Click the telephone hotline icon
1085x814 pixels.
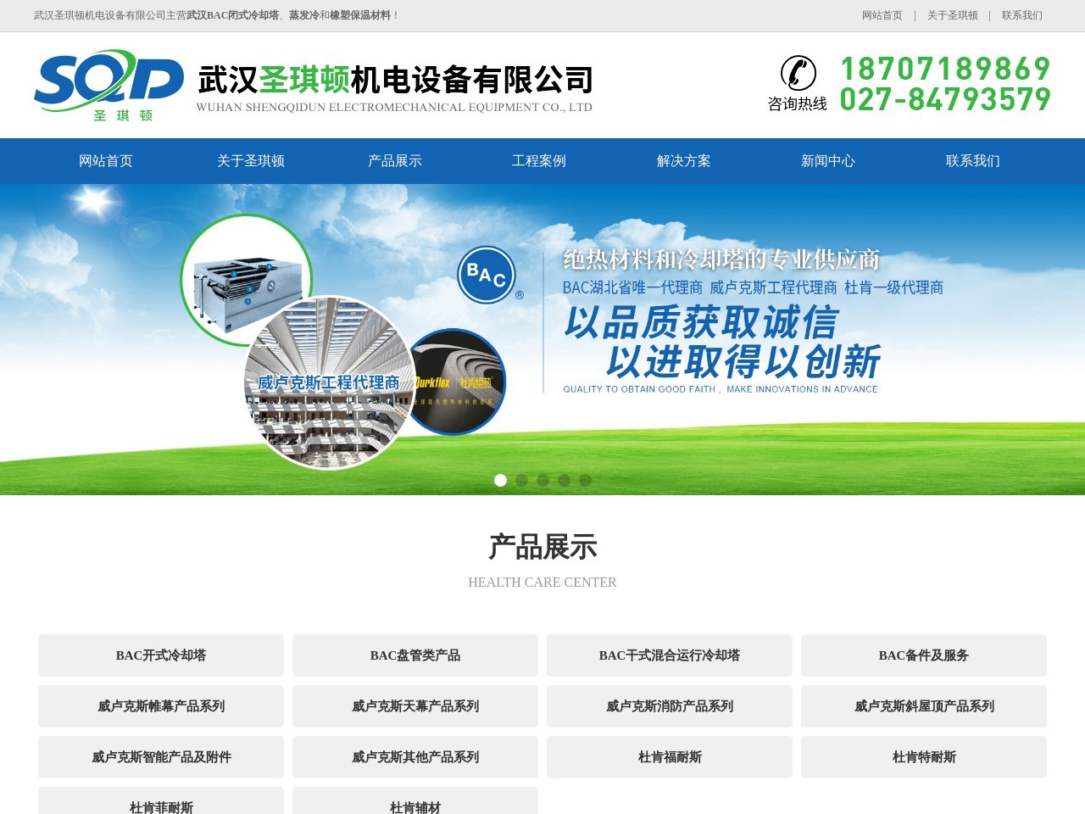coord(798,73)
